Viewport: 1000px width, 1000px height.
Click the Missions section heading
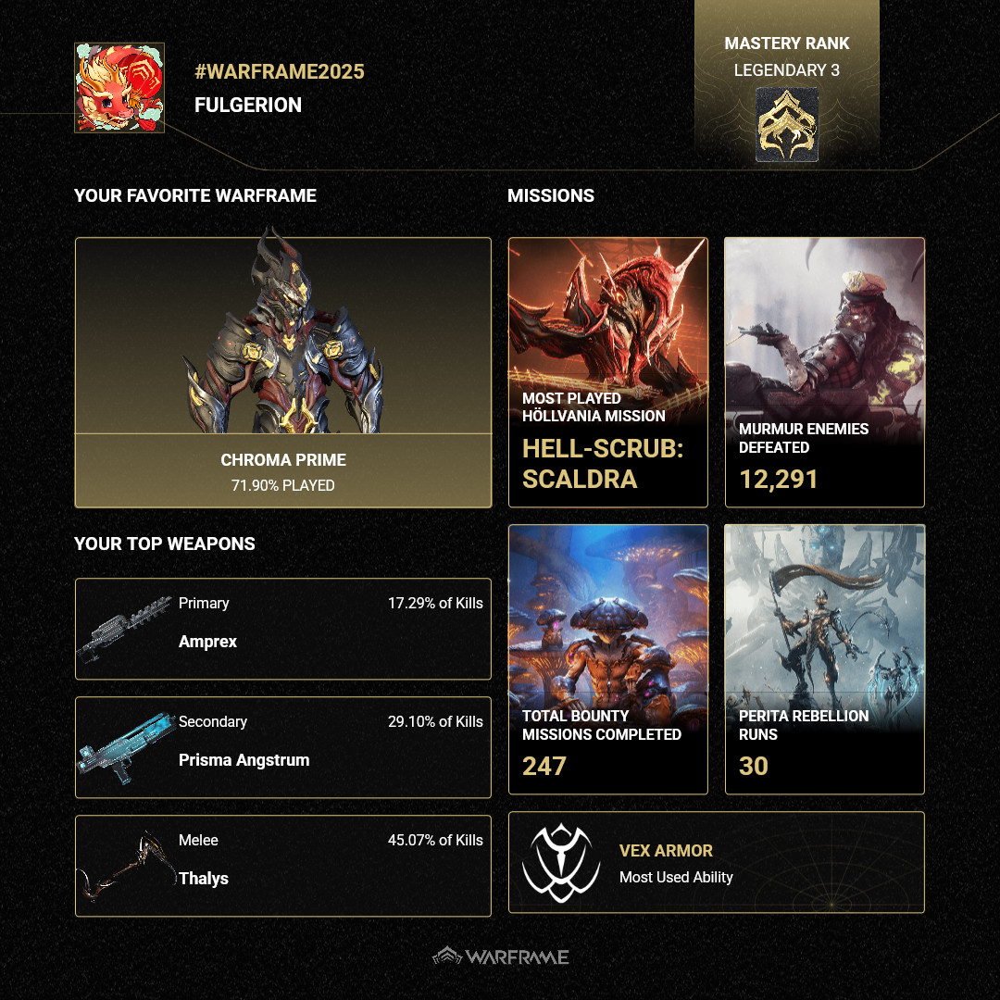(551, 195)
